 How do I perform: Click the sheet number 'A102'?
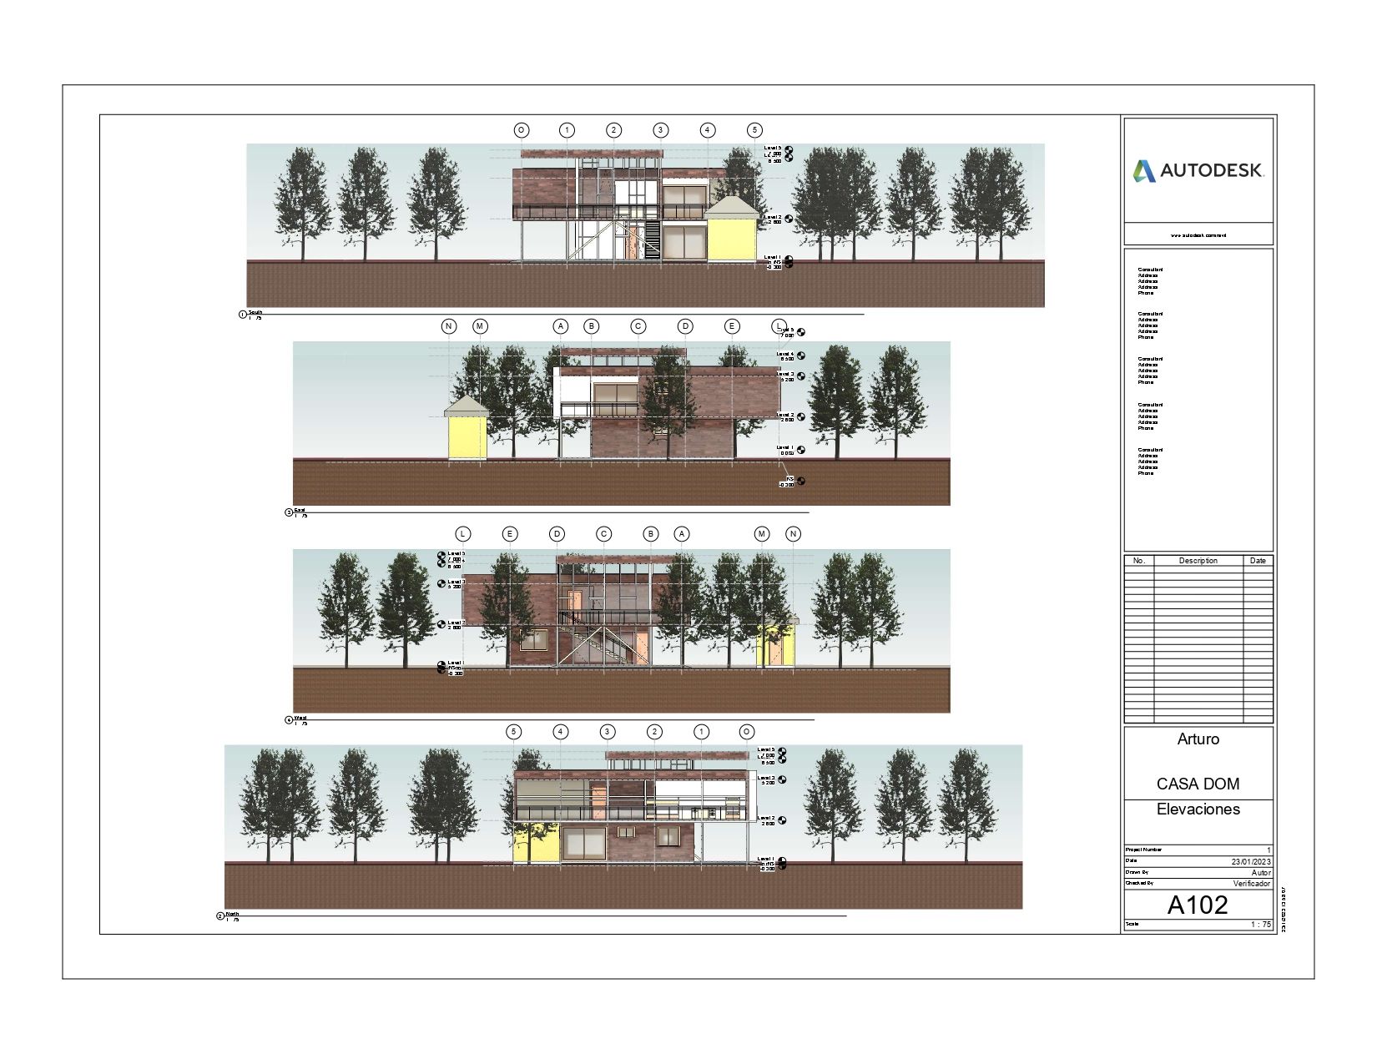(1198, 905)
